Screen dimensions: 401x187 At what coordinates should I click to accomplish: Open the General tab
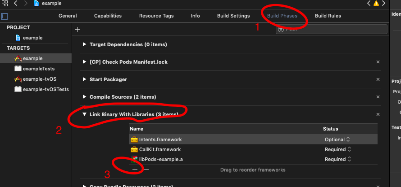point(68,16)
